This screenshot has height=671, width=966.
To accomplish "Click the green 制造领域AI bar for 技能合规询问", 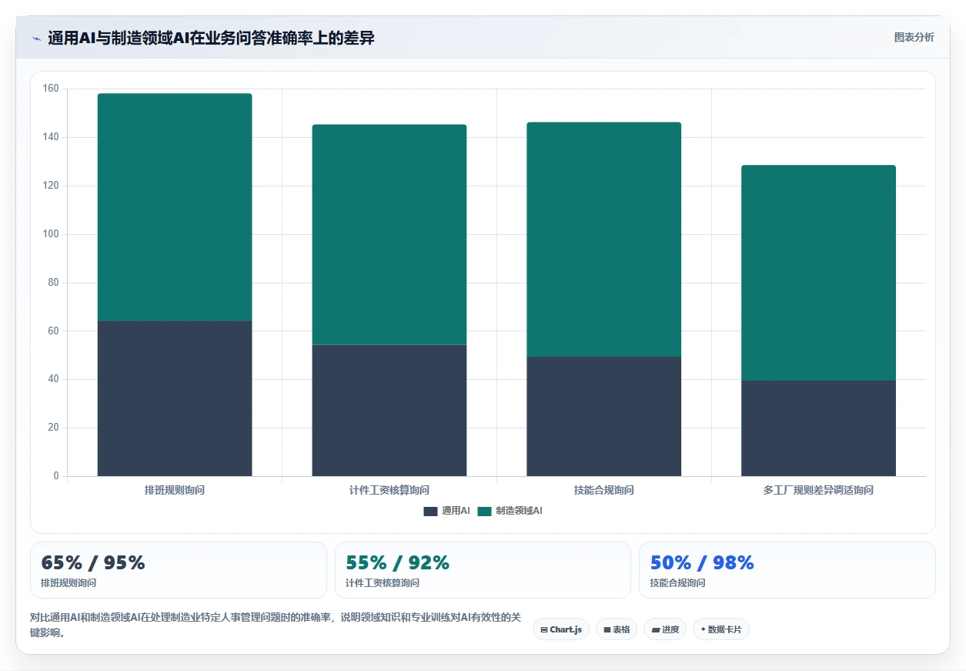I will (x=604, y=240).
